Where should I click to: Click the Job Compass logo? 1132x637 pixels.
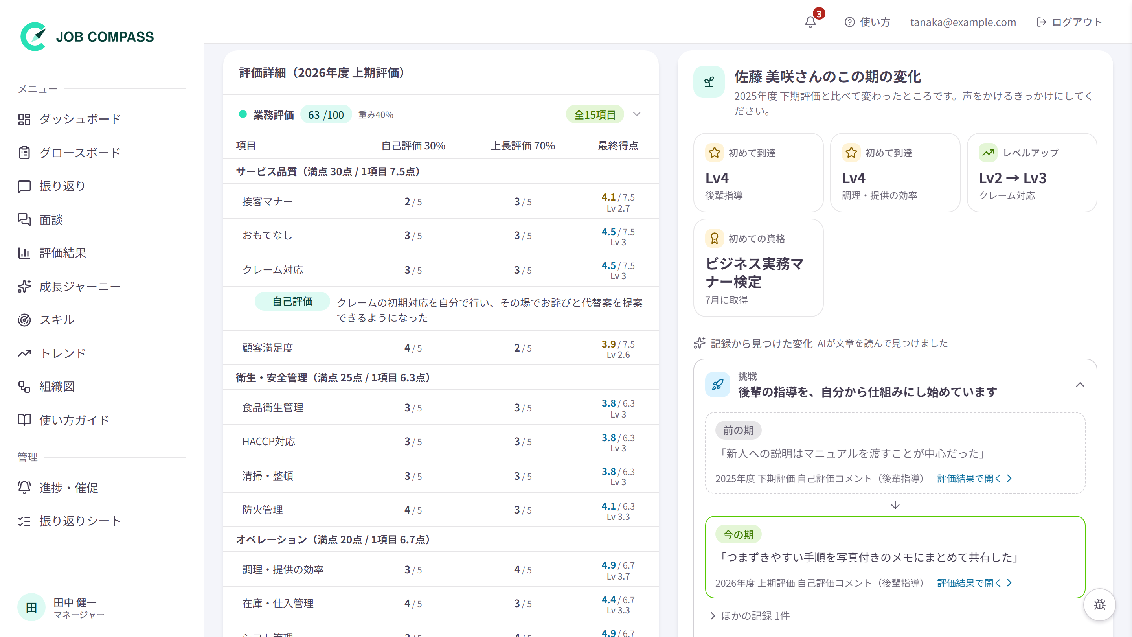pos(87,37)
